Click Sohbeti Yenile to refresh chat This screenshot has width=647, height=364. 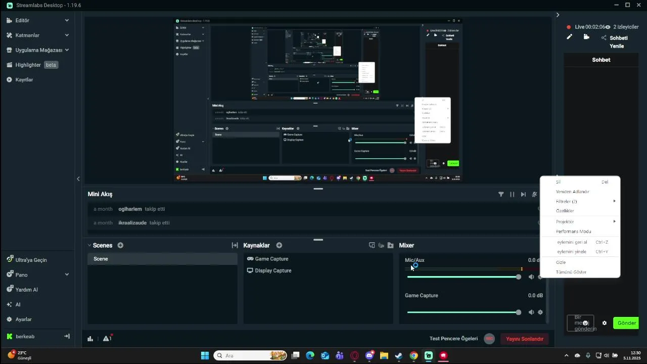click(x=618, y=42)
